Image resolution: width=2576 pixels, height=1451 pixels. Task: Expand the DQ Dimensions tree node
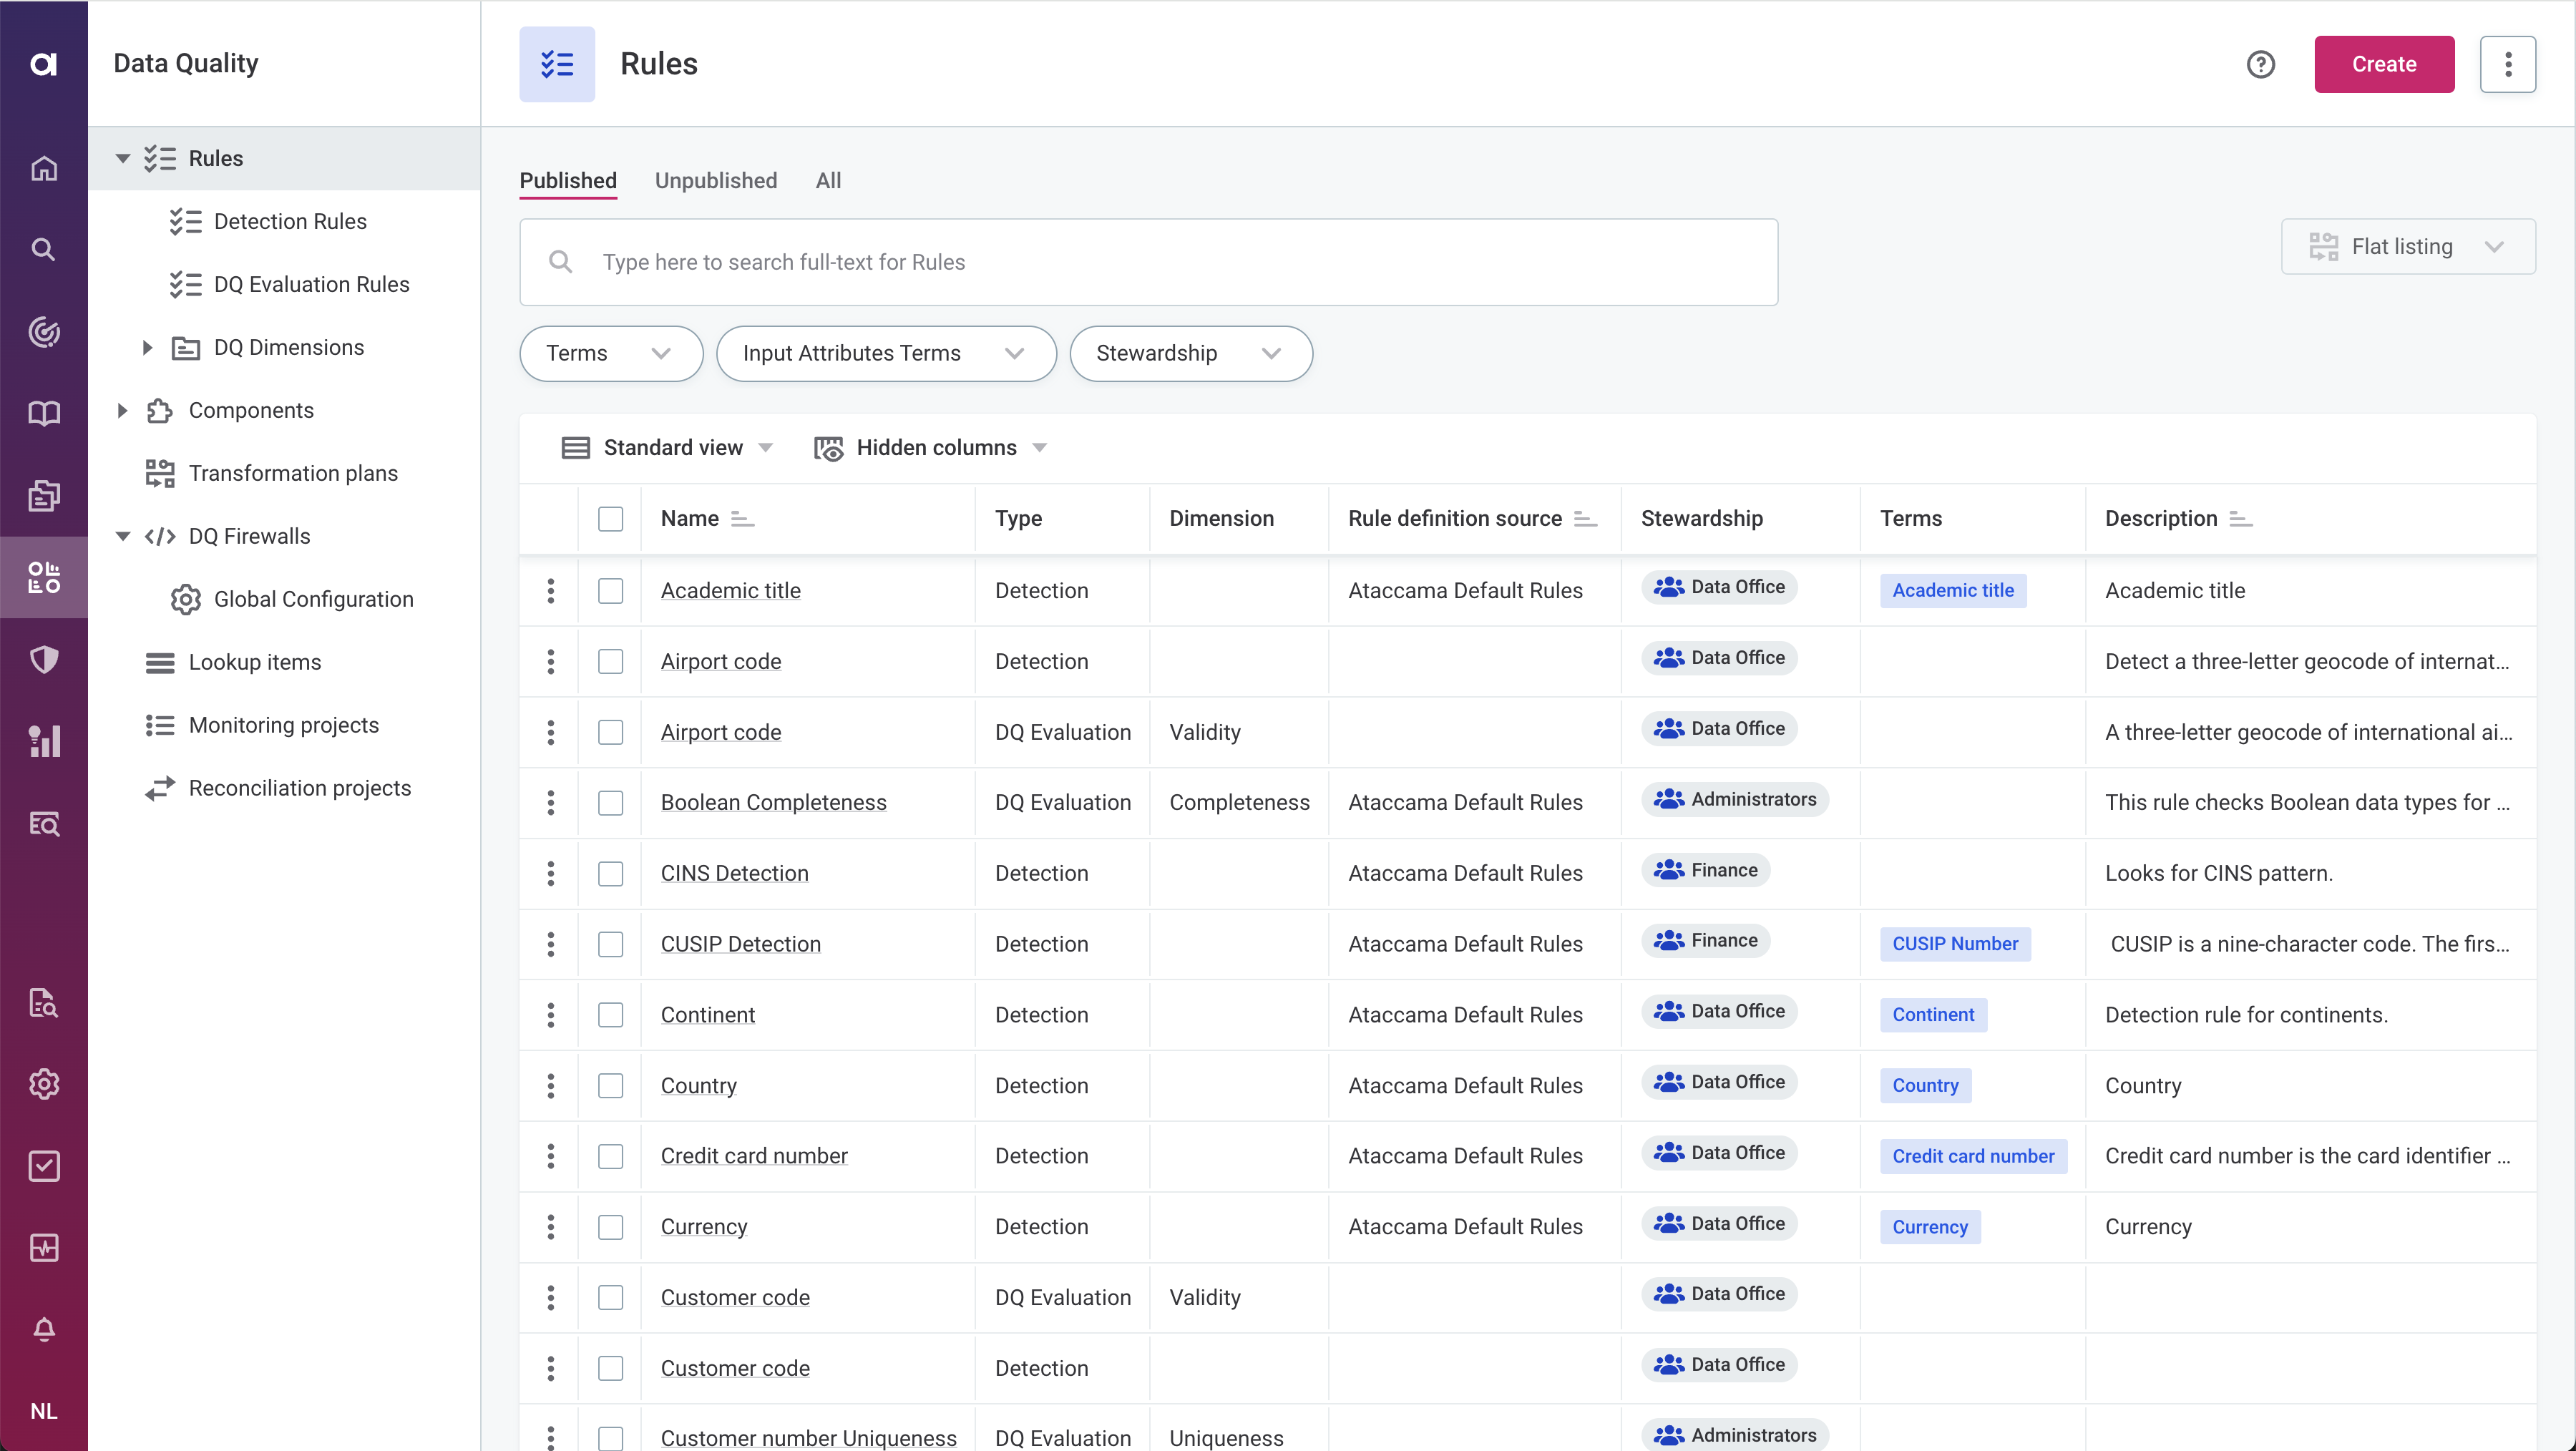pyautogui.click(x=147, y=347)
